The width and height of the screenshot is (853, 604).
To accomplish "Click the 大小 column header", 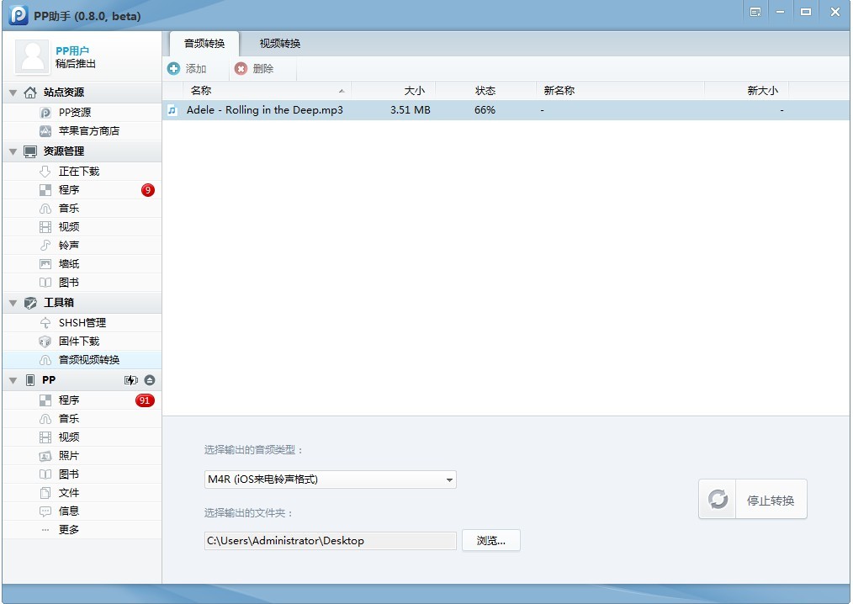I will pyautogui.click(x=394, y=91).
